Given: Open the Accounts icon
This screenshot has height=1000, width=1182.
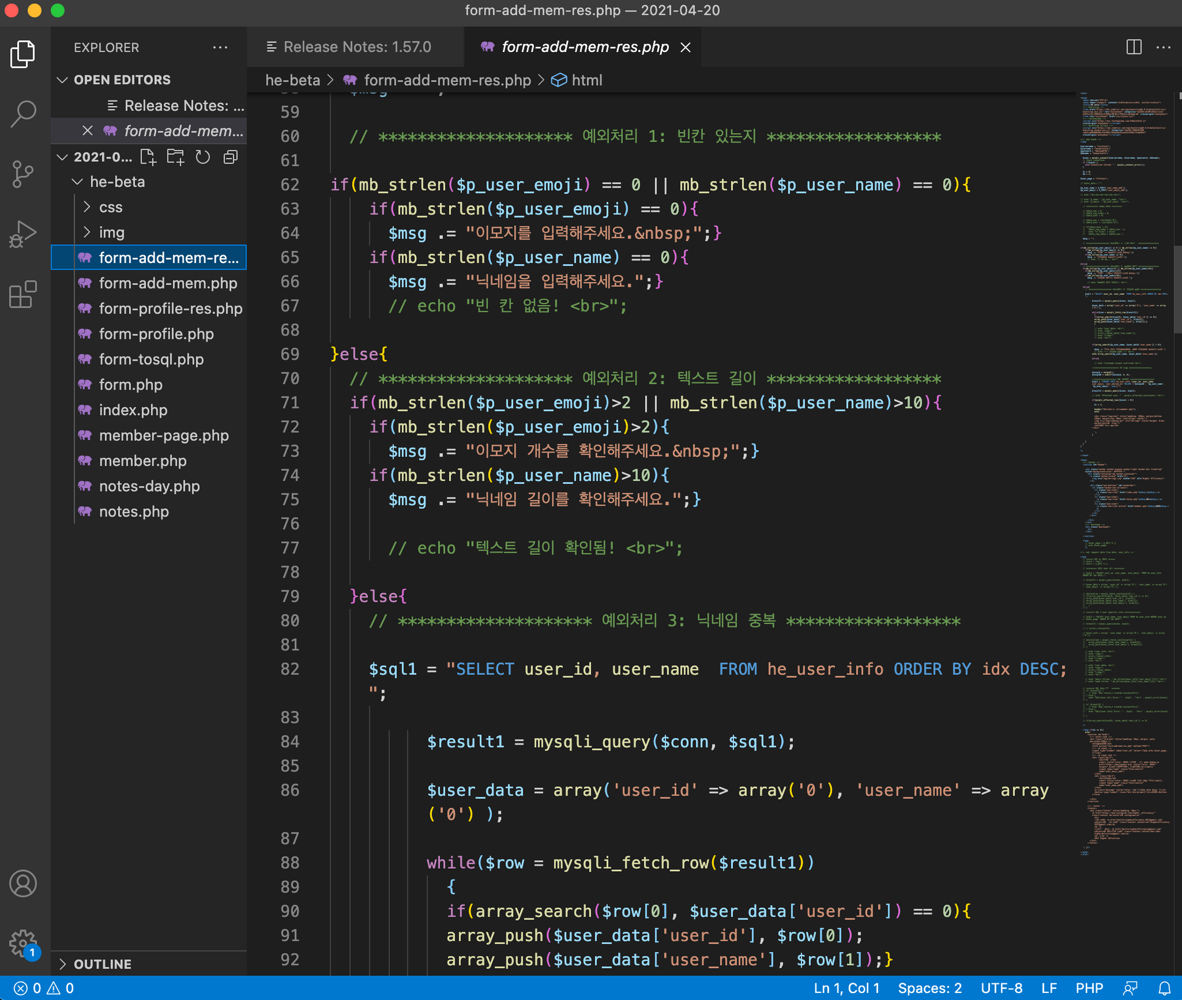Looking at the screenshot, I should click(x=24, y=884).
